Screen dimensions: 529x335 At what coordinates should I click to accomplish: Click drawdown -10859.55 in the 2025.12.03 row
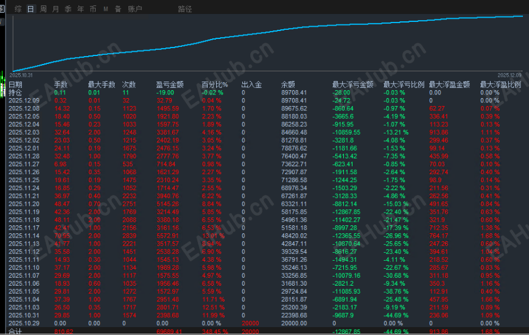click(x=346, y=132)
